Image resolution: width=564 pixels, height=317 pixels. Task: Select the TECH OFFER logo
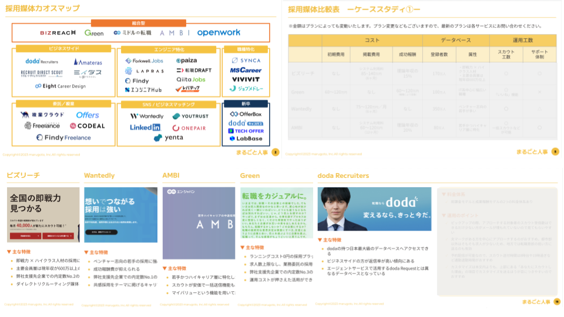(246, 131)
